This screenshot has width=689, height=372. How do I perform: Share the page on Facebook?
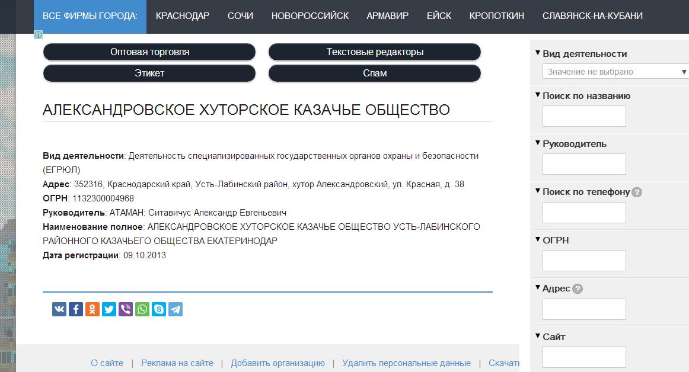tap(76, 309)
